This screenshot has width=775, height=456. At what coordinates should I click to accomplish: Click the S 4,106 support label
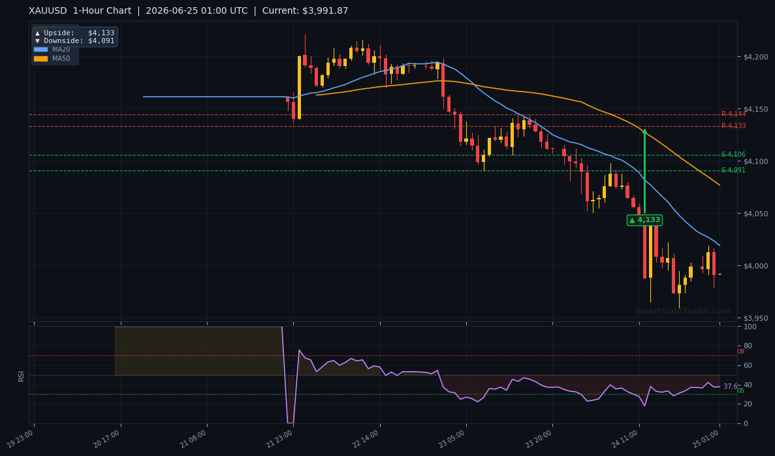tap(733, 155)
